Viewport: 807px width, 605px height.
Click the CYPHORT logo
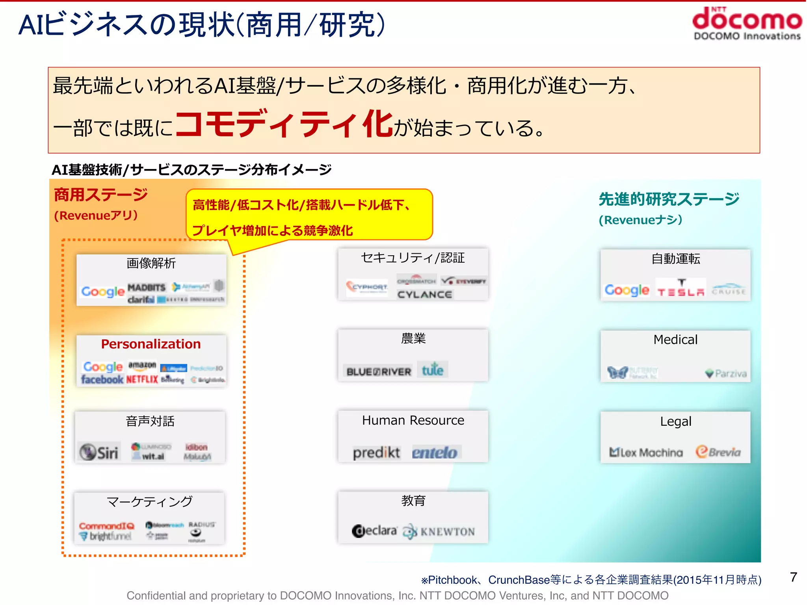[x=367, y=287]
